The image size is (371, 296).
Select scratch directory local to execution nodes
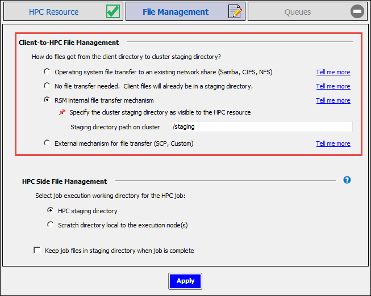51,225
